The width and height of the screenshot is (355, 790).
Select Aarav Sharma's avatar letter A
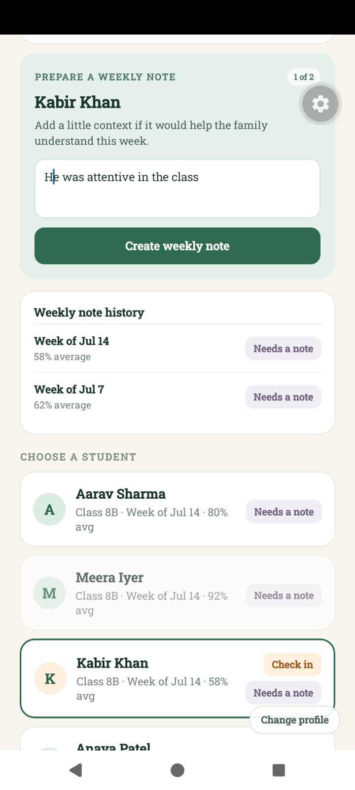pos(49,509)
